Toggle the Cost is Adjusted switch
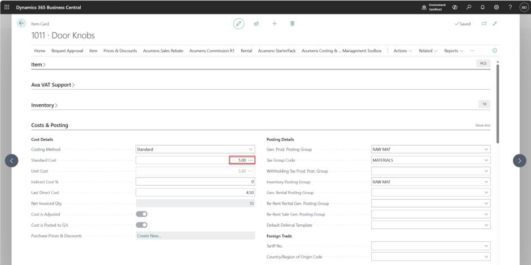The image size is (531, 265). click(x=142, y=214)
